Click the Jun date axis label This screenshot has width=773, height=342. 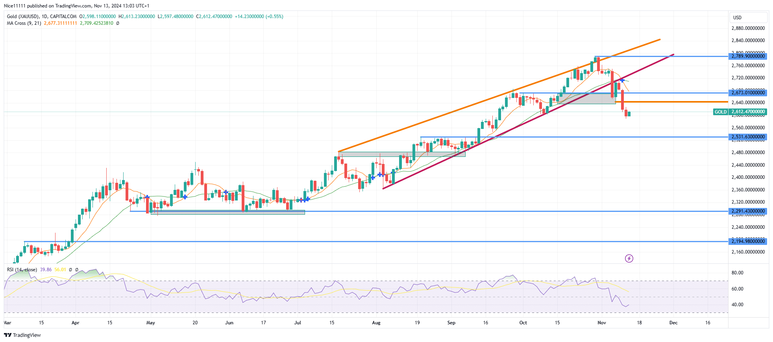pos(229,323)
